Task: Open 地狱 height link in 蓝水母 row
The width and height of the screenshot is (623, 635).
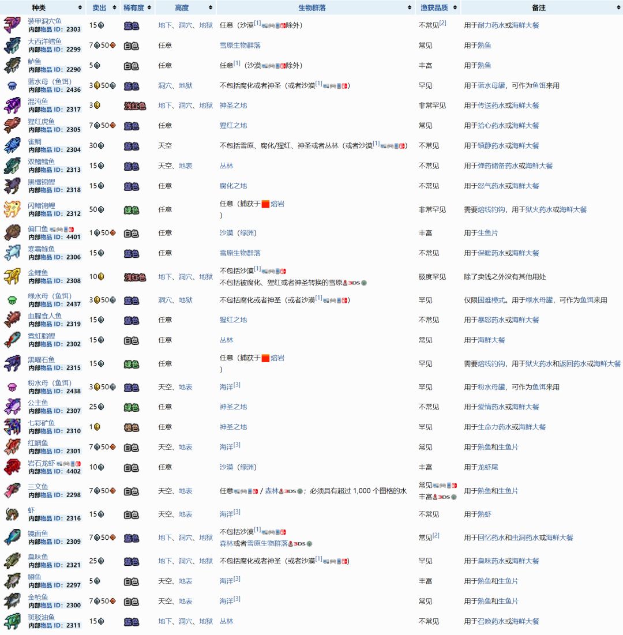Action: point(186,85)
